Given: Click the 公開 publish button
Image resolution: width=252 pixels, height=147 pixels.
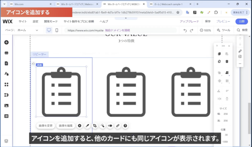Looking at the screenshot, I should 241,21.
